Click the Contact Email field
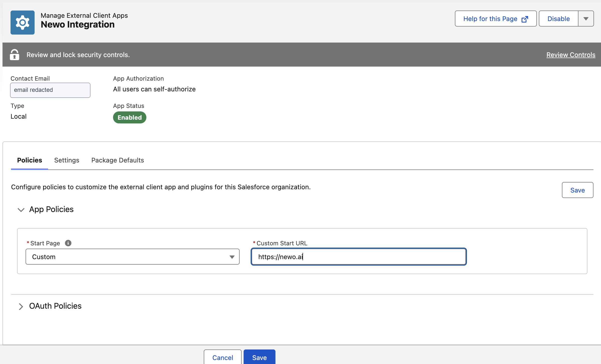The image size is (601, 364). [x=50, y=90]
